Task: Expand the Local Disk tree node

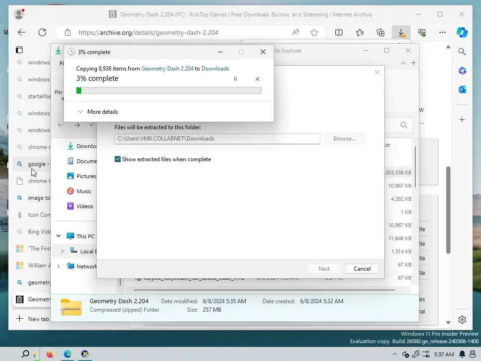Action: 62,251
